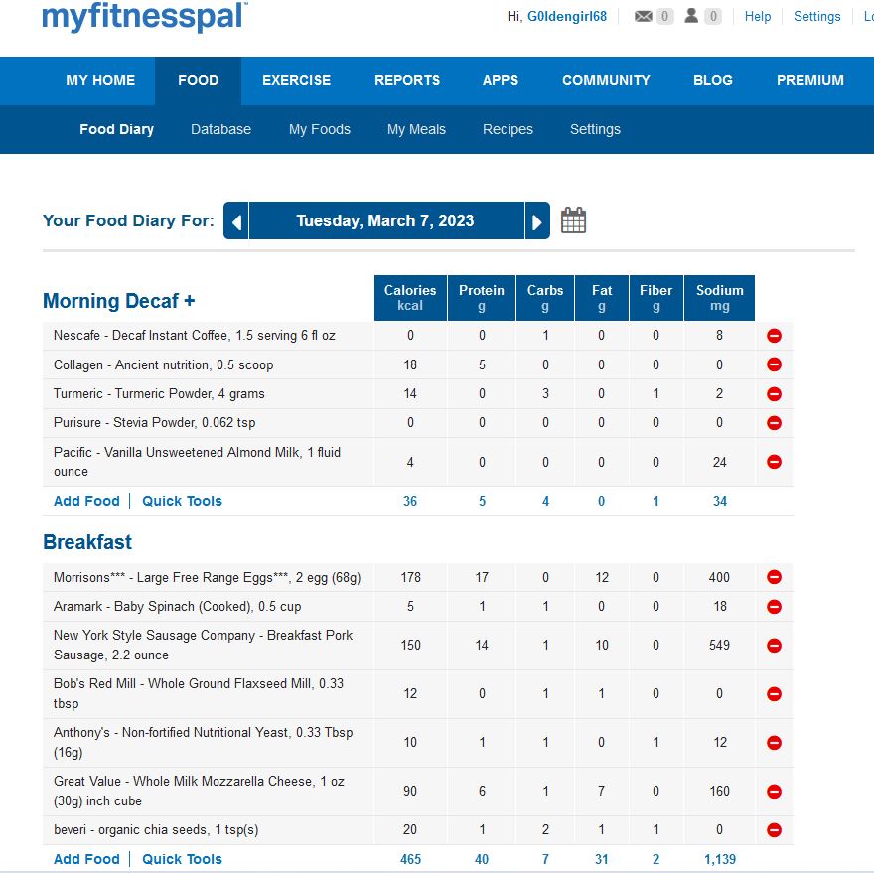Image resolution: width=874 pixels, height=873 pixels.
Task: Open the FOOD tab
Action: coord(198,80)
